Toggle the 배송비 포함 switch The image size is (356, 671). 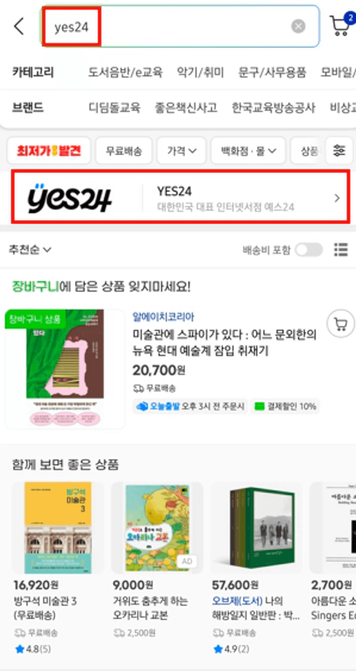point(309,250)
